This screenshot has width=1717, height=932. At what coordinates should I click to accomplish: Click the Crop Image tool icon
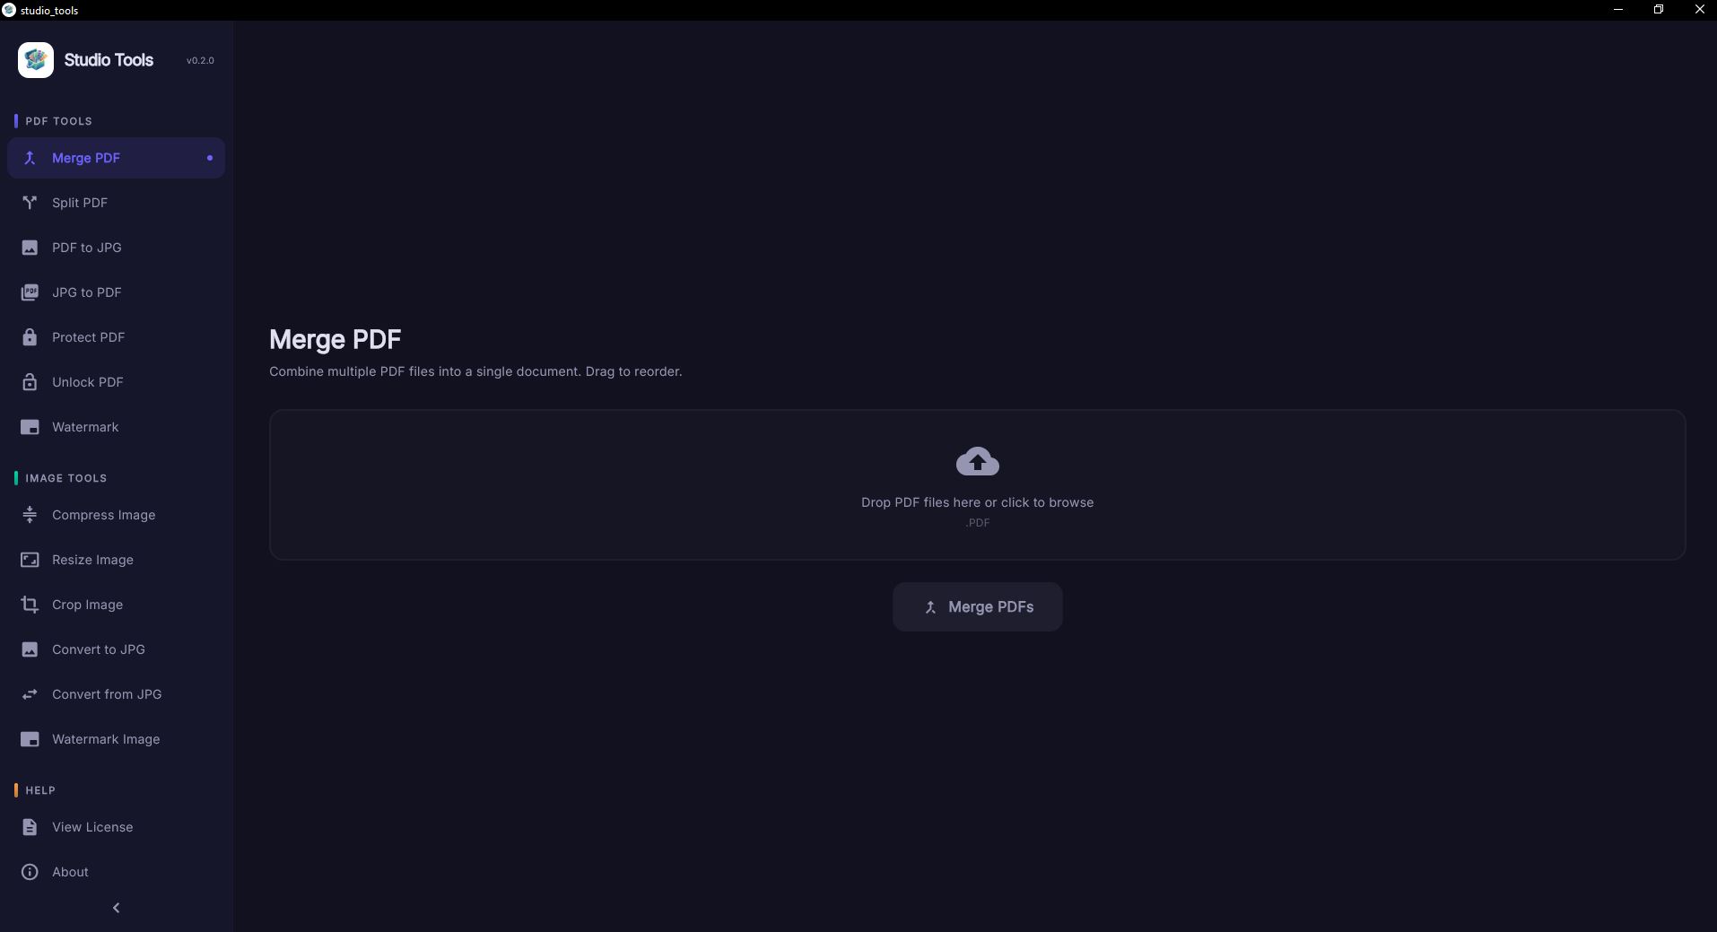click(x=30, y=605)
